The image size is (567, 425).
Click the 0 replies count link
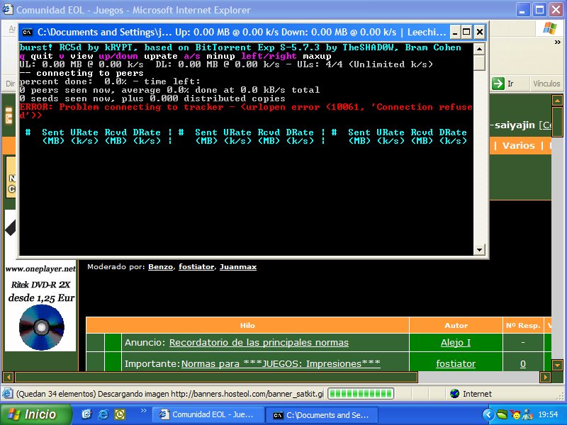pyautogui.click(x=523, y=364)
